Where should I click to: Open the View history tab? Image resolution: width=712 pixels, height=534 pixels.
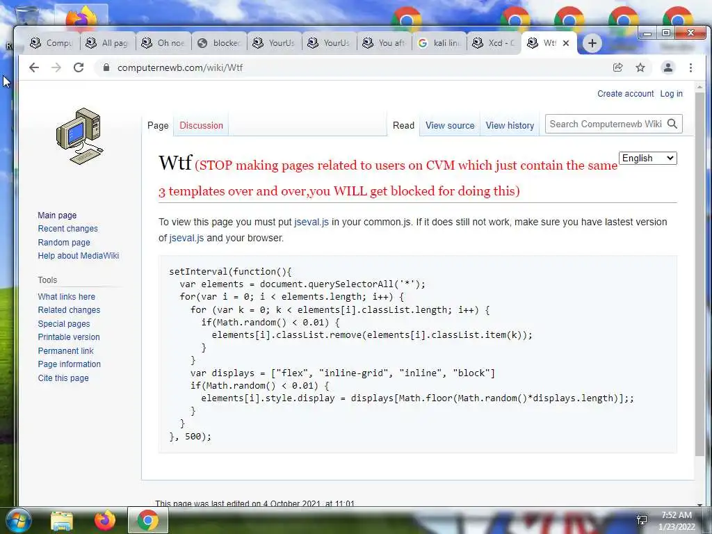pos(510,125)
